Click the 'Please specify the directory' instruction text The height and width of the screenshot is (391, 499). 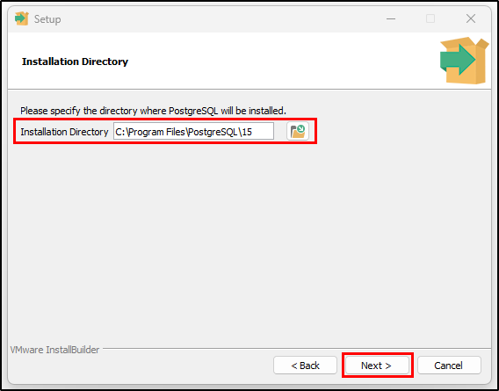(153, 111)
